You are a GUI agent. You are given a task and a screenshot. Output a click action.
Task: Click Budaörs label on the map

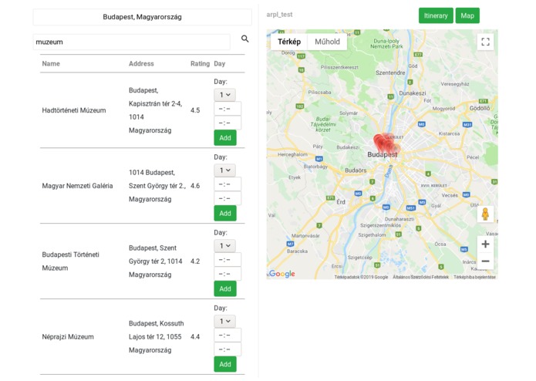(356, 170)
